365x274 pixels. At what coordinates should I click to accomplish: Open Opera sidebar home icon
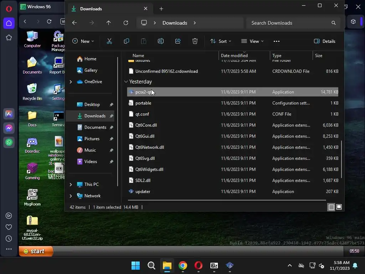tap(9, 23)
